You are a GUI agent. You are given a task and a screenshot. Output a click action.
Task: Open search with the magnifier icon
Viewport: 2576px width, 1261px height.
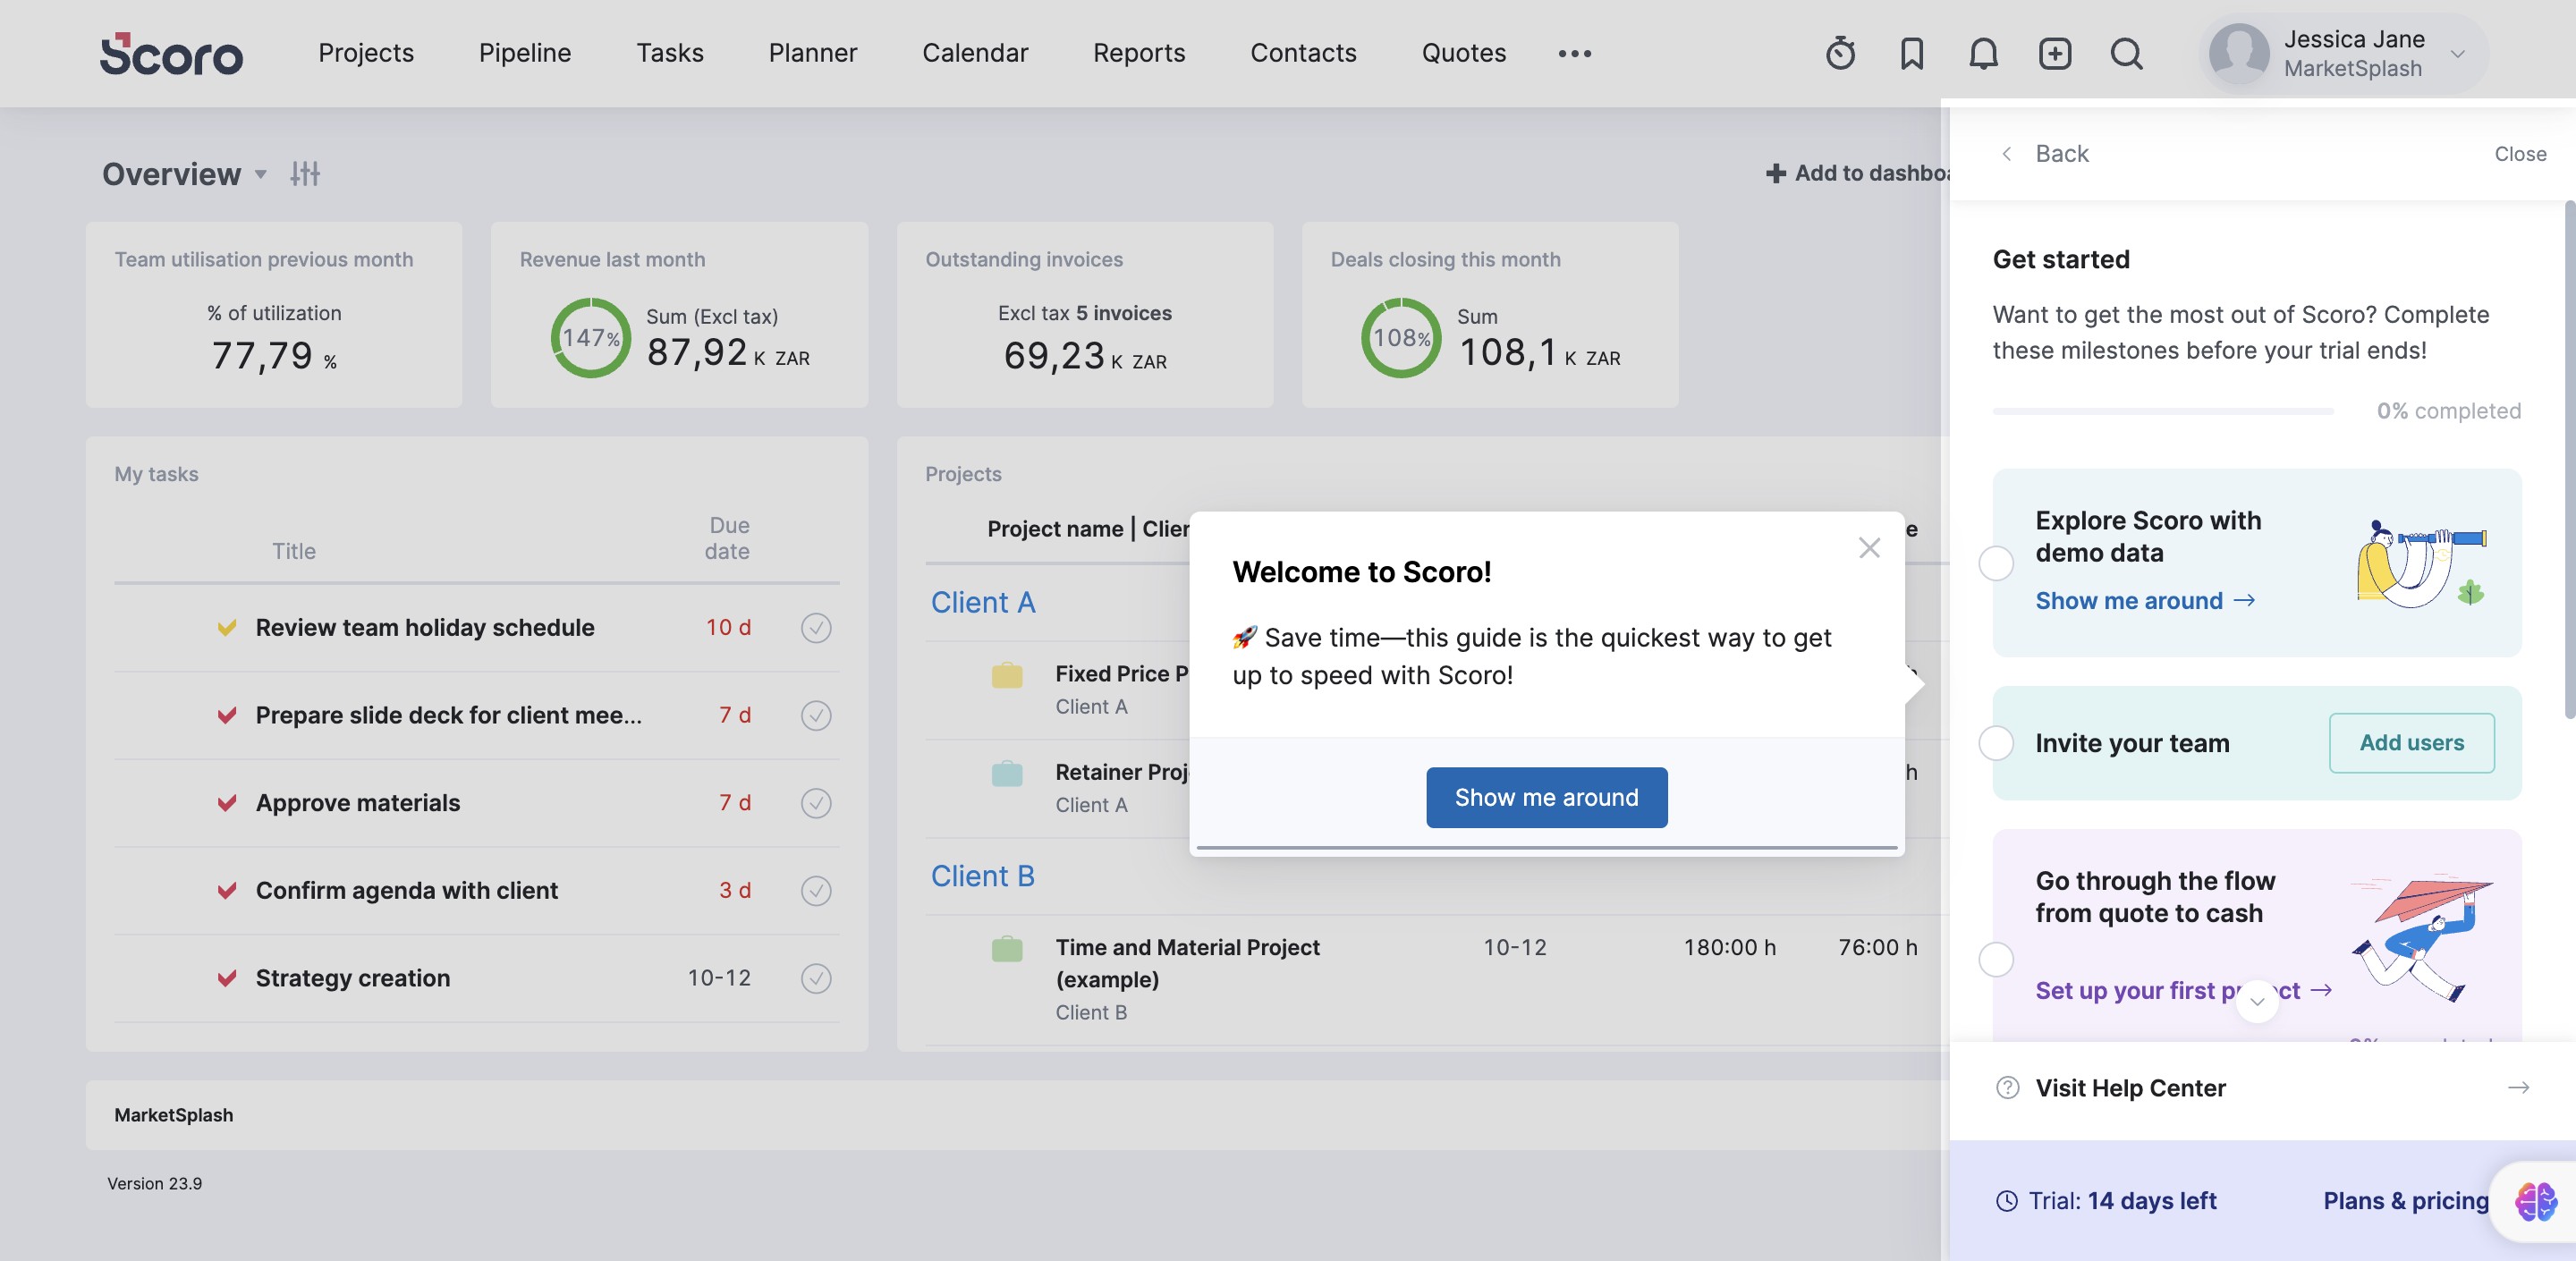pos(2126,53)
